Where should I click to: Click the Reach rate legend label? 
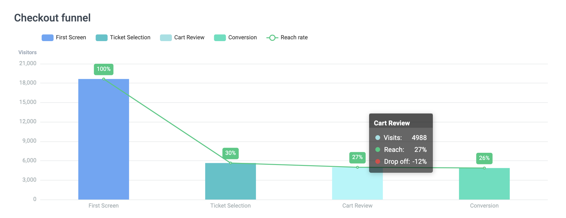(x=294, y=38)
